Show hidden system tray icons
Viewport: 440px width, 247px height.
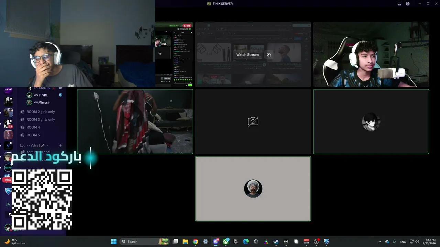click(379, 242)
